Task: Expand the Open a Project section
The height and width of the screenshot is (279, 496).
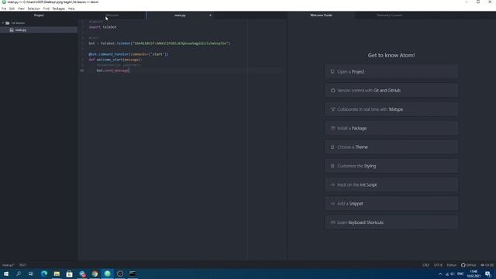Action: coord(391,72)
